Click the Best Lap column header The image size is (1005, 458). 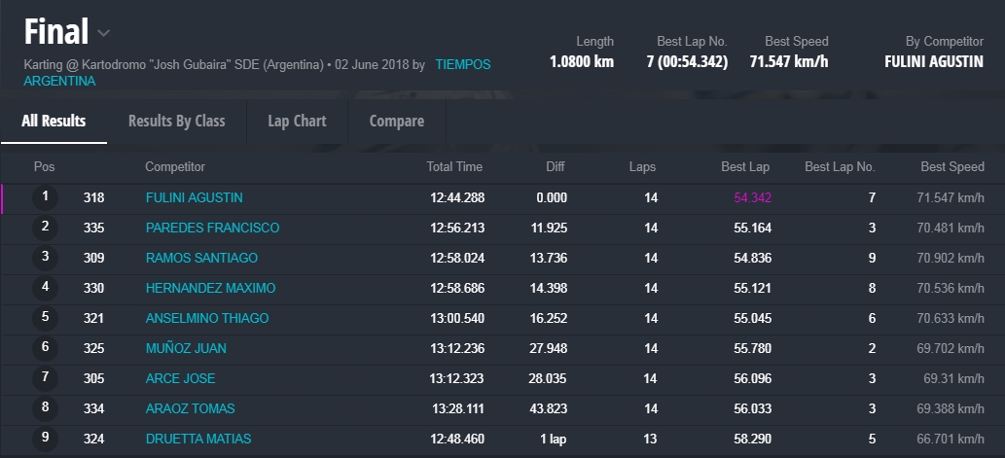pos(745,167)
